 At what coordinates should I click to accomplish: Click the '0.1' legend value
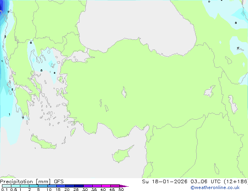click(4, 189)
